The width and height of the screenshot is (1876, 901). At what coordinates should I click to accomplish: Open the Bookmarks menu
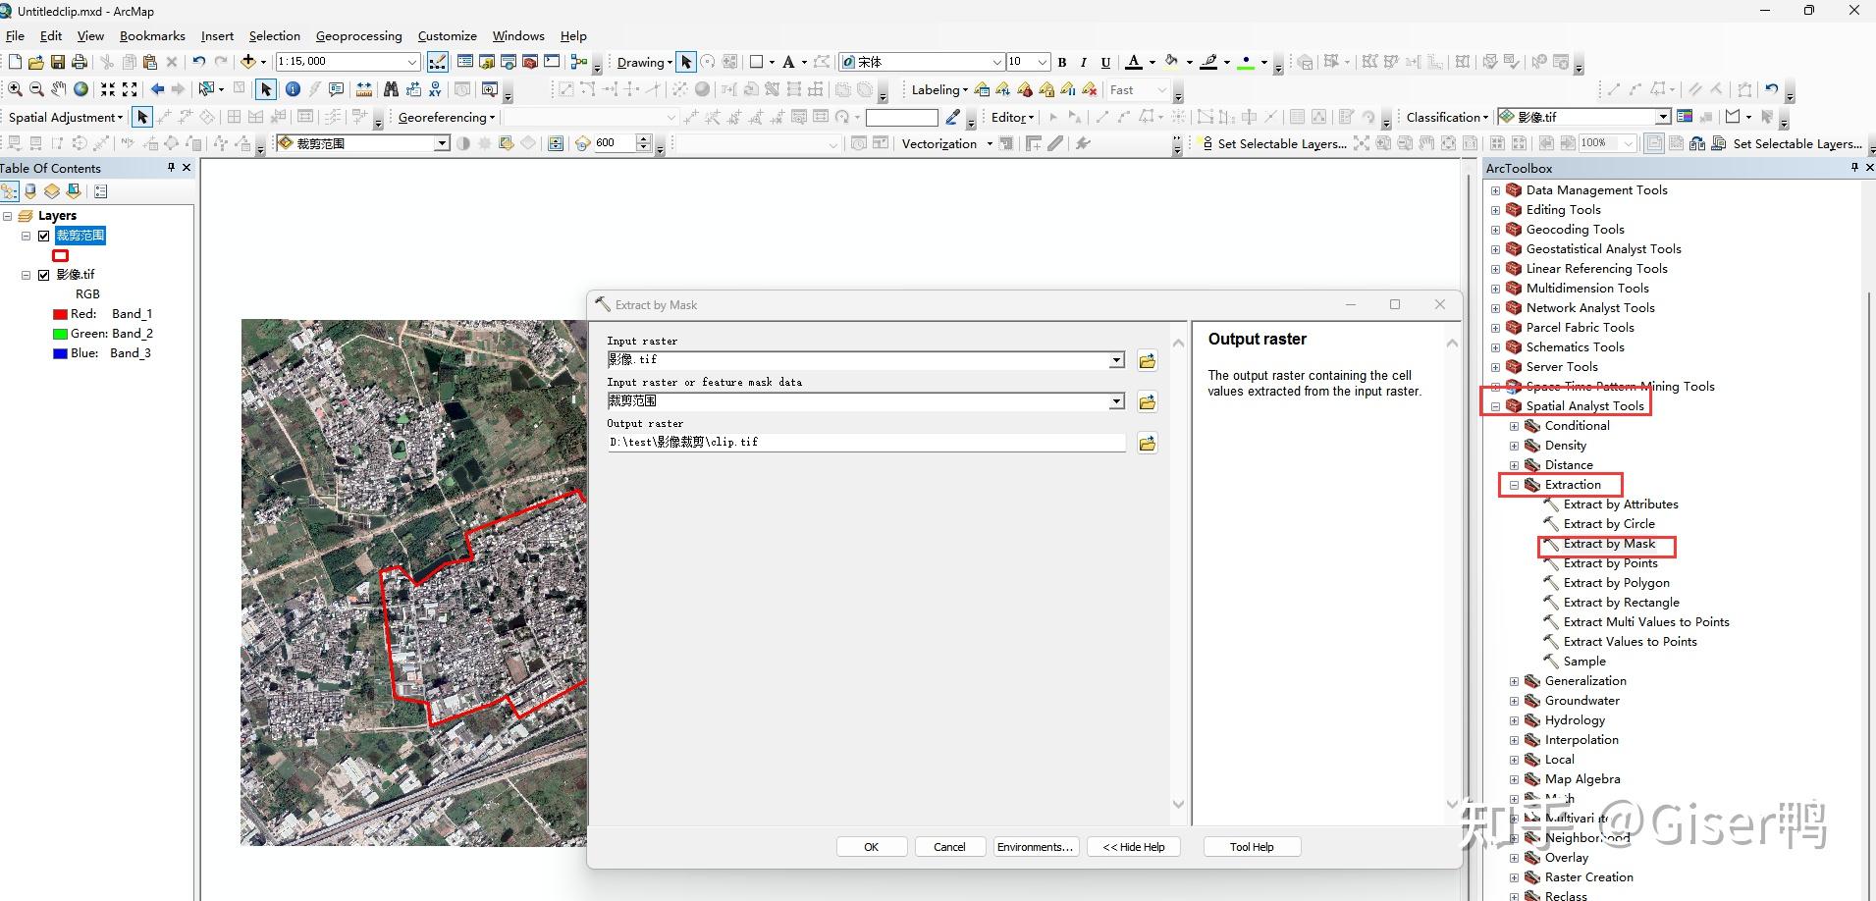click(x=152, y=36)
